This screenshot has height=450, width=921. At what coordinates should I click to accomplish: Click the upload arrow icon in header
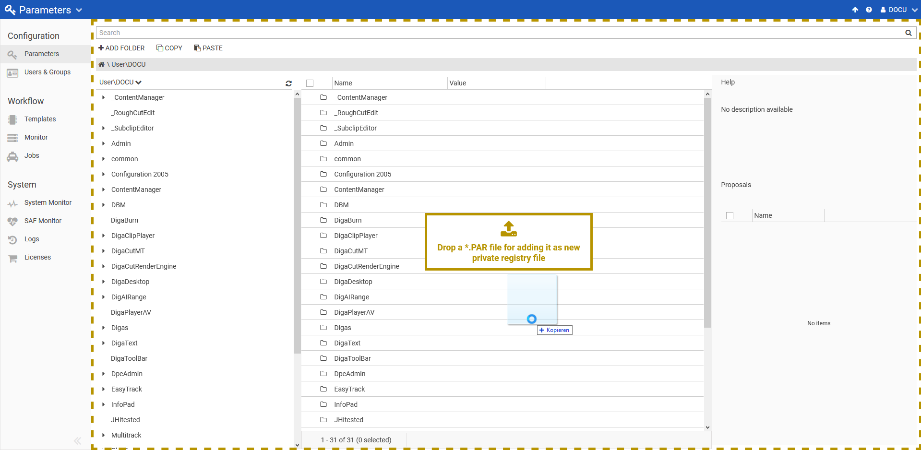click(x=855, y=10)
